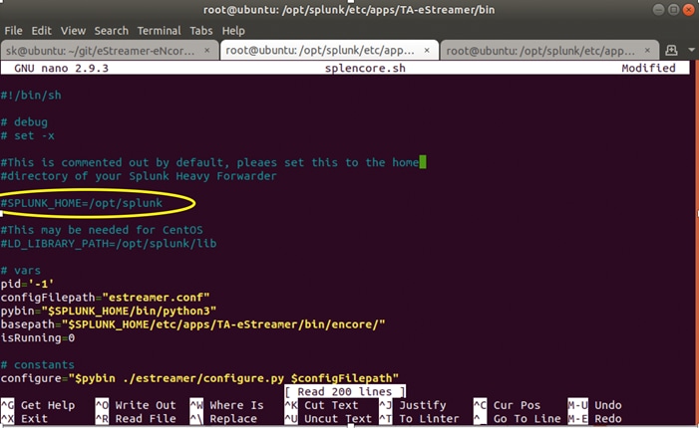
Task: Click the Go To Line shortcut
Action: pos(518,419)
